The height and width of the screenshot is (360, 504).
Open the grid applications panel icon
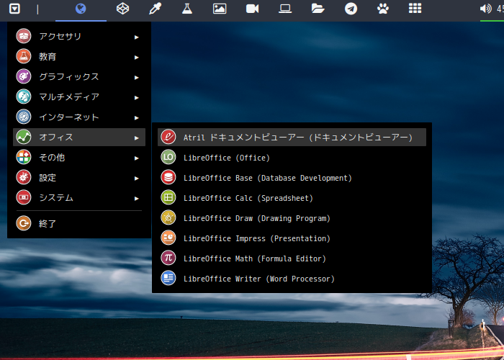pos(415,9)
